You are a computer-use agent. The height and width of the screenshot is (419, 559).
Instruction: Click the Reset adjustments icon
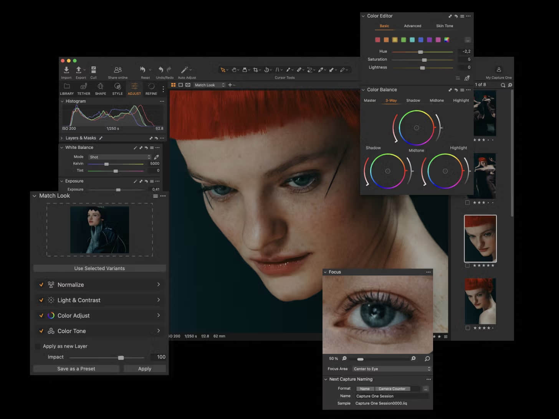click(143, 70)
